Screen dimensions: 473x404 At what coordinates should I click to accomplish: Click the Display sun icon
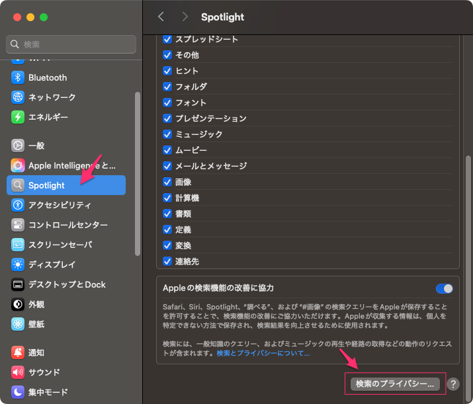(18, 264)
